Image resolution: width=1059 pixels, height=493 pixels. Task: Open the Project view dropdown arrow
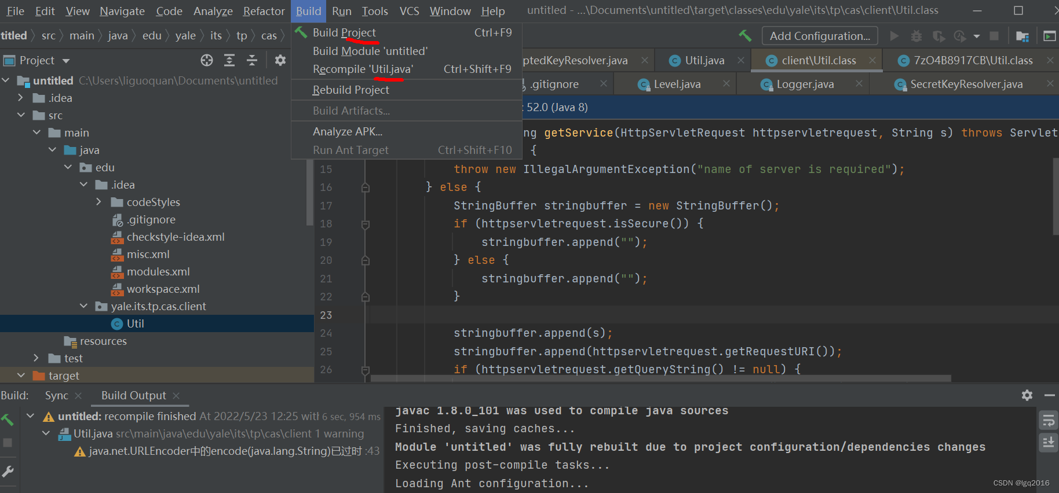(x=66, y=61)
